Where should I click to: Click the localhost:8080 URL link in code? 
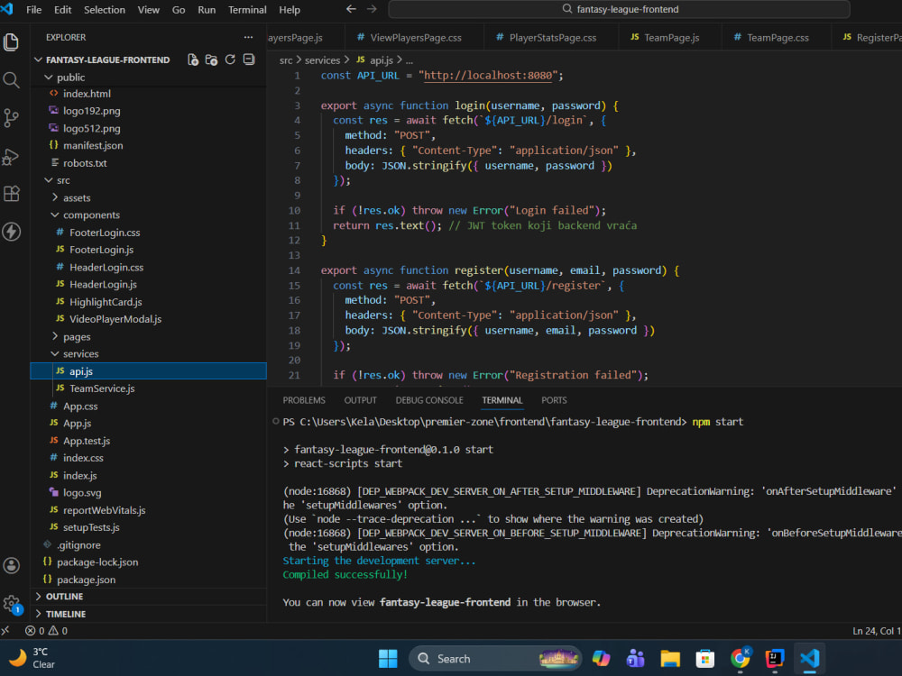pyautogui.click(x=488, y=76)
